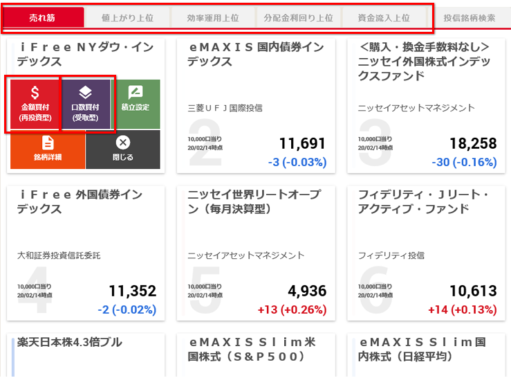Switch to the 値上がり上位 tab
The height and width of the screenshot is (378, 511).
[x=127, y=17]
